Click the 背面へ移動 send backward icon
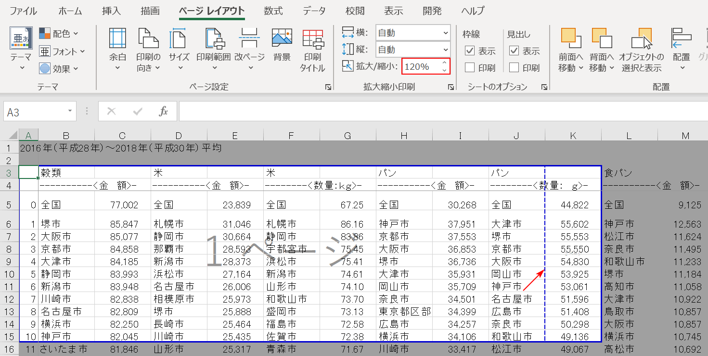The width and height of the screenshot is (708, 356). 602,38
